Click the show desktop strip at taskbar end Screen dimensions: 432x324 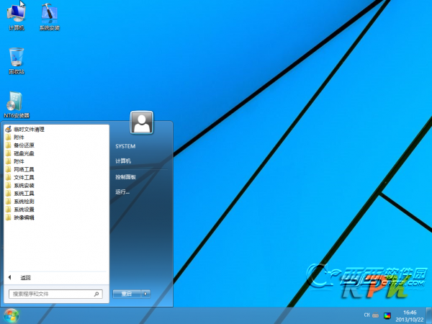(x=429, y=316)
